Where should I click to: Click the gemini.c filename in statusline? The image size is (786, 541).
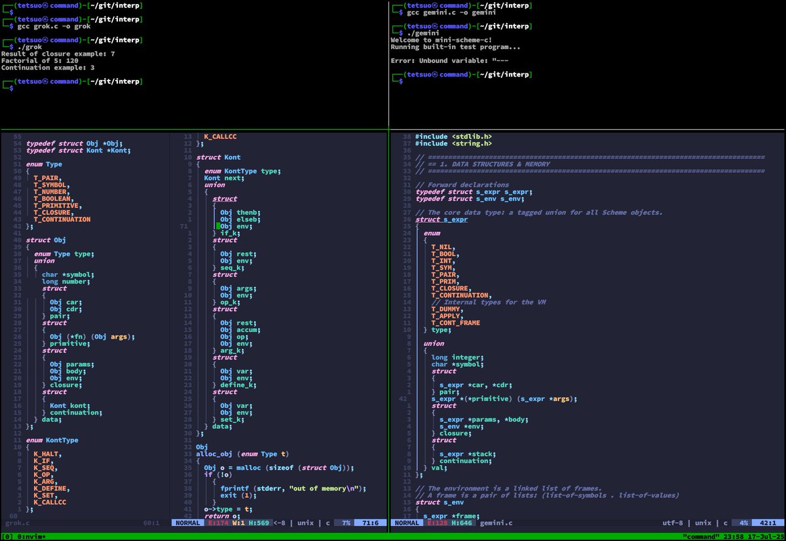pos(496,523)
